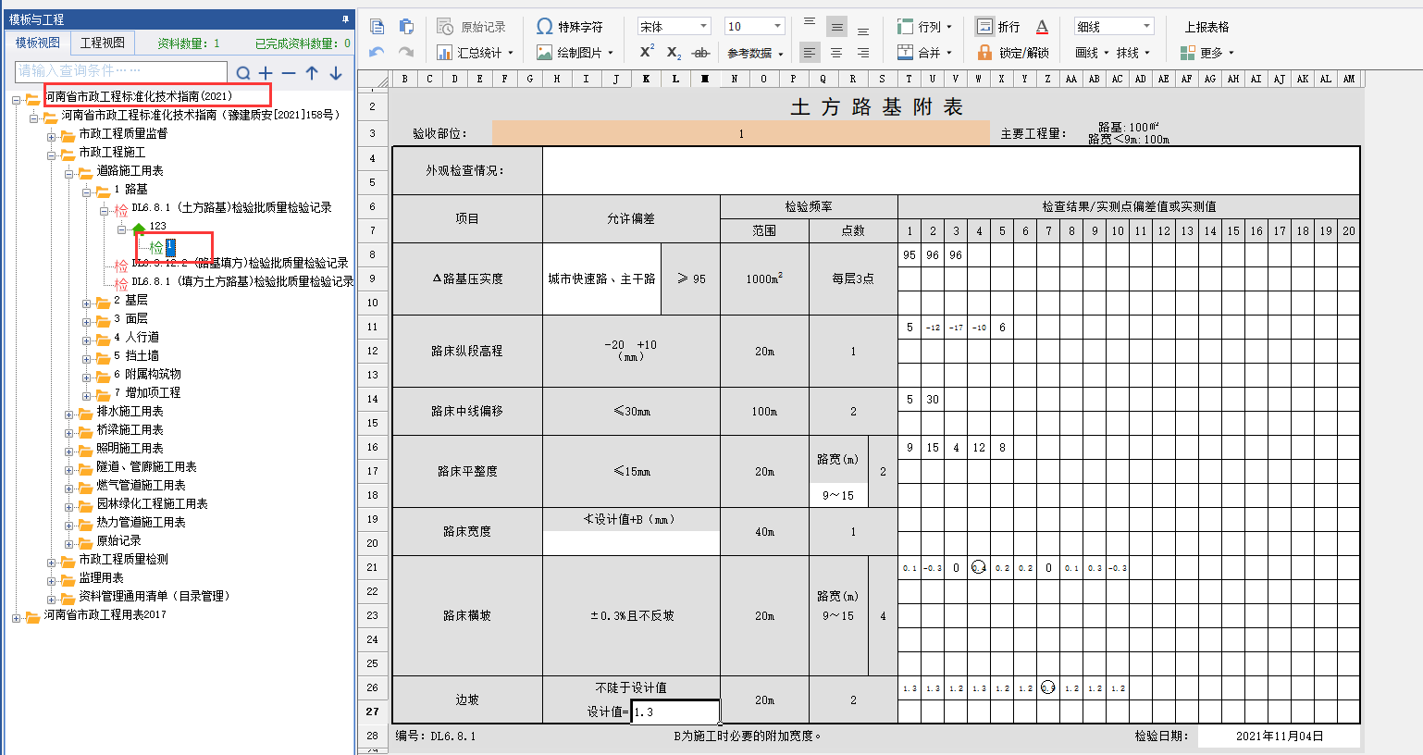Redo the last action

pyautogui.click(x=405, y=53)
